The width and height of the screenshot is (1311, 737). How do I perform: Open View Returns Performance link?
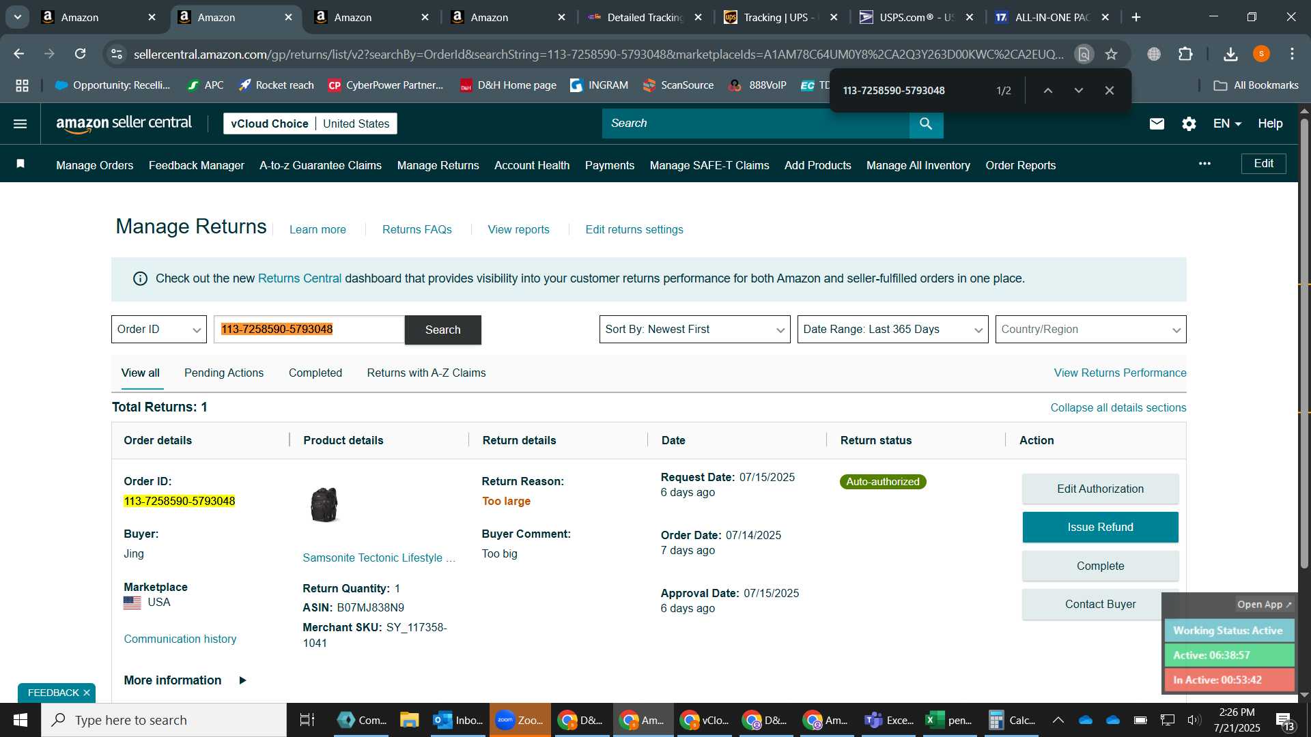pos(1120,373)
